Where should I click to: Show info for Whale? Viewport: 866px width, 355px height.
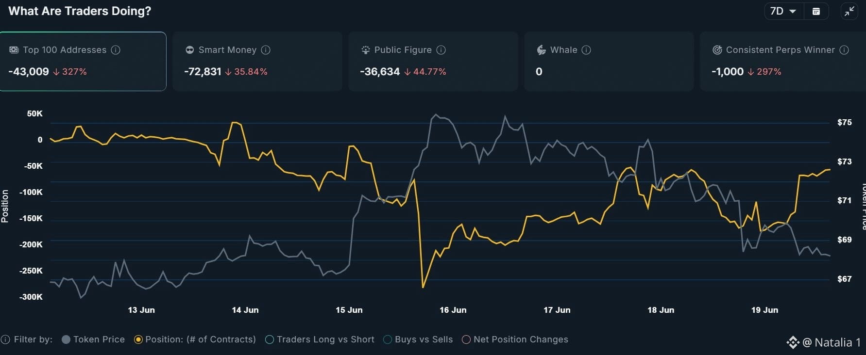click(x=586, y=50)
